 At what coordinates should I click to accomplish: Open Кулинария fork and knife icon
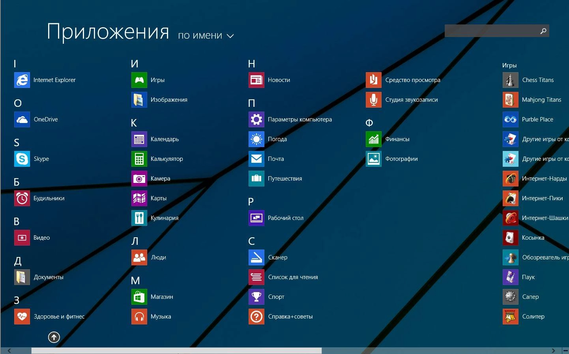[x=139, y=218]
